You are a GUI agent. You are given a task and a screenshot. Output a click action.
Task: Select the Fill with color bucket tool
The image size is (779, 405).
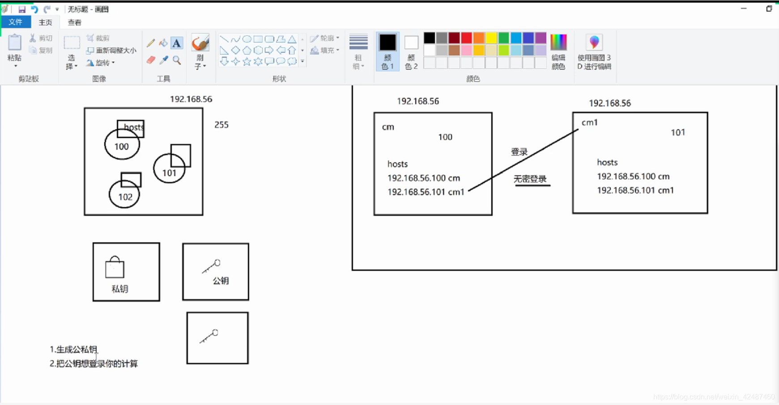(164, 43)
